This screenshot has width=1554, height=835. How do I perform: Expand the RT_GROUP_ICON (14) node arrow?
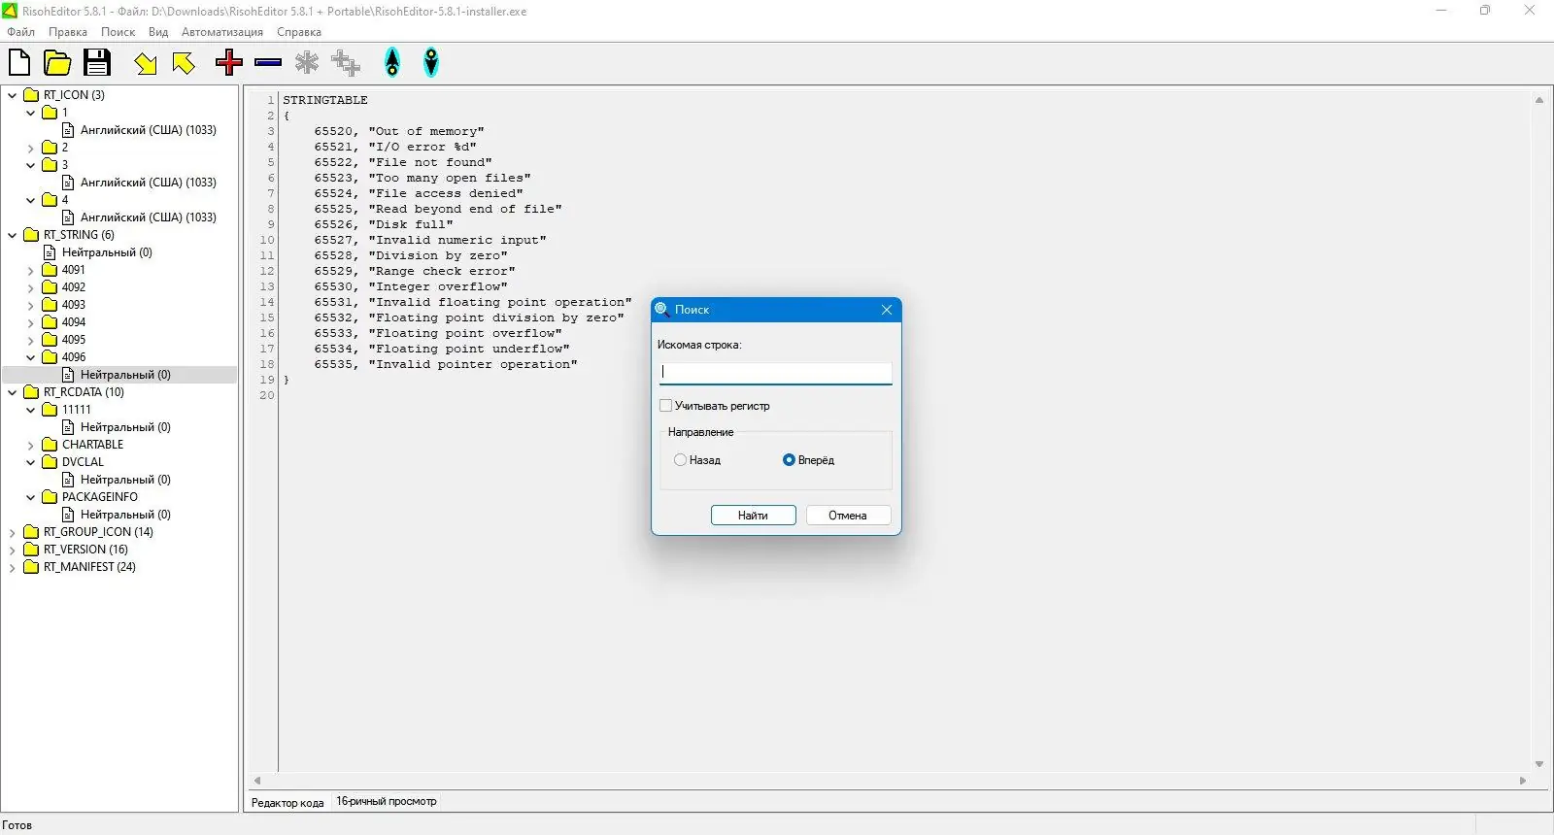pos(12,532)
